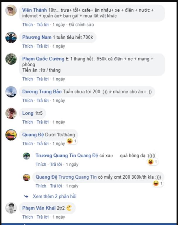Open Dương Trung Bảo's avatar
The height and width of the screenshot is (225, 178).
[11, 92]
